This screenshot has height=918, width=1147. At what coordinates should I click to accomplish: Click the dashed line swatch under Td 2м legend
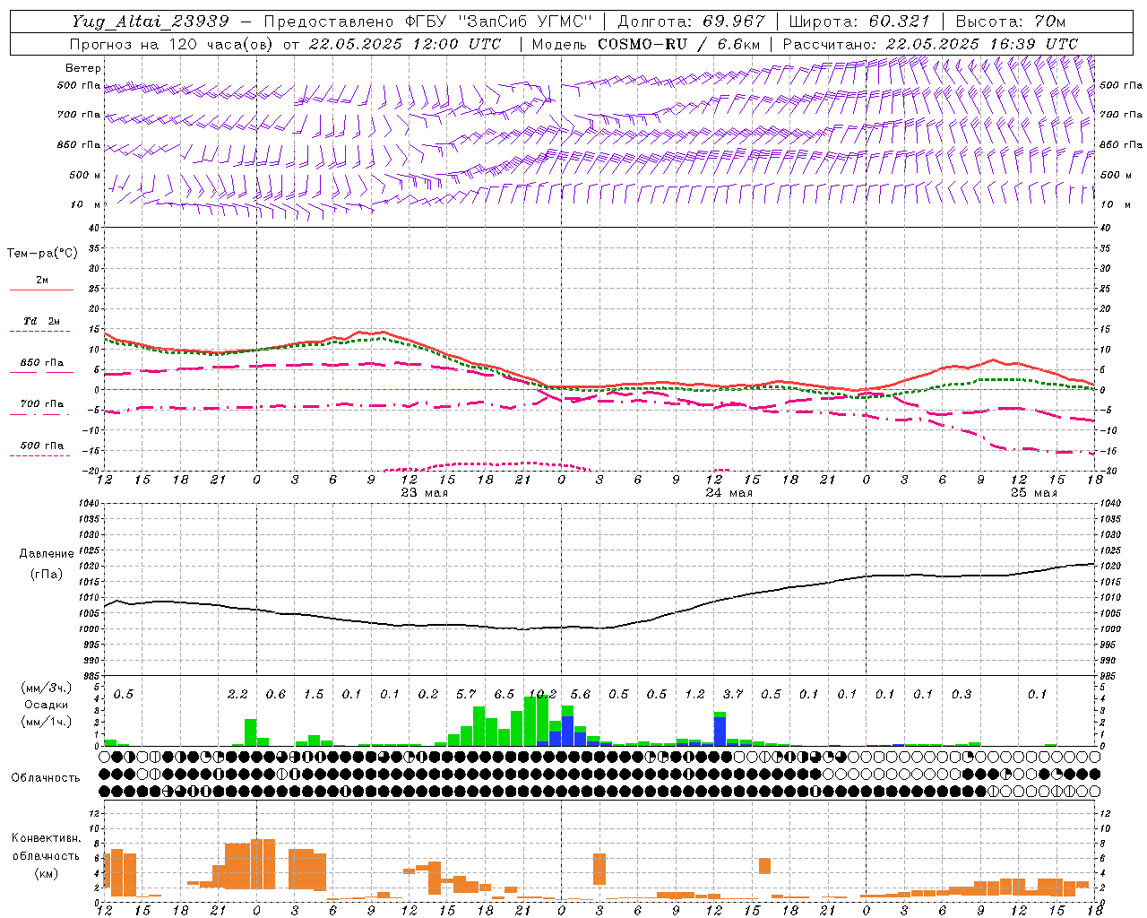pyautogui.click(x=39, y=331)
